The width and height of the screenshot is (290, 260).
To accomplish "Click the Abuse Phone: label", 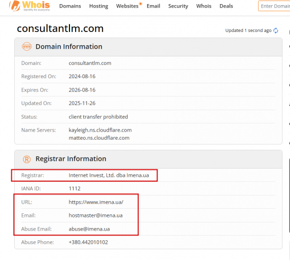I will [x=38, y=242].
